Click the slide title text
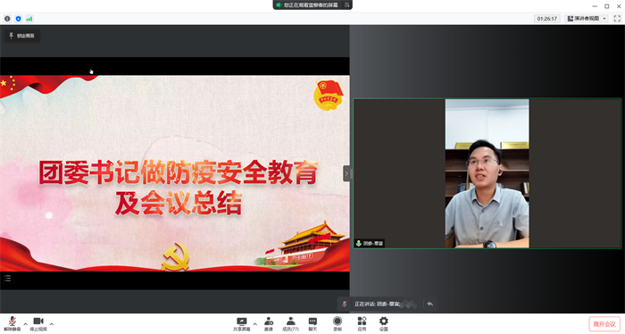 pos(179,188)
